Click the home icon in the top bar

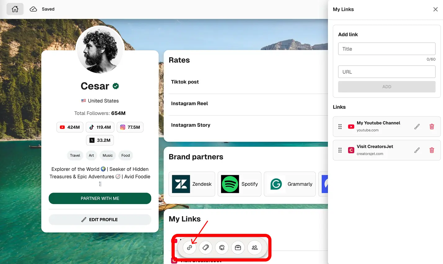(x=15, y=9)
